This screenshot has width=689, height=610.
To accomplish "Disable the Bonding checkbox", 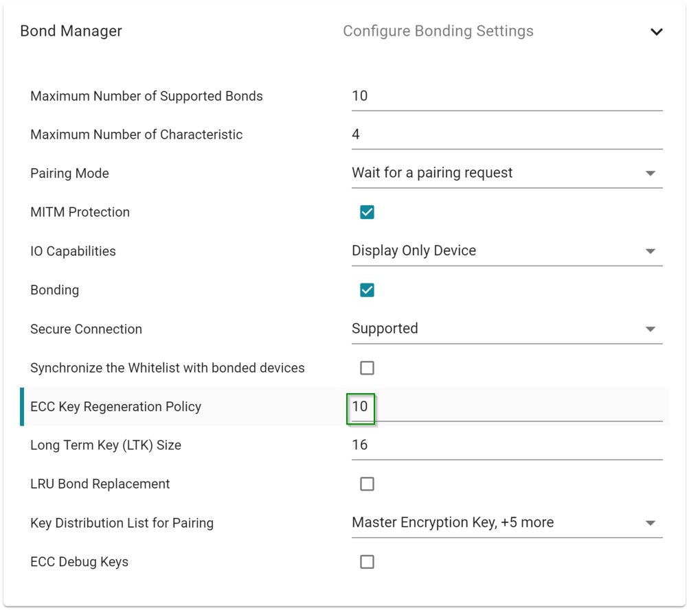I will (367, 290).
